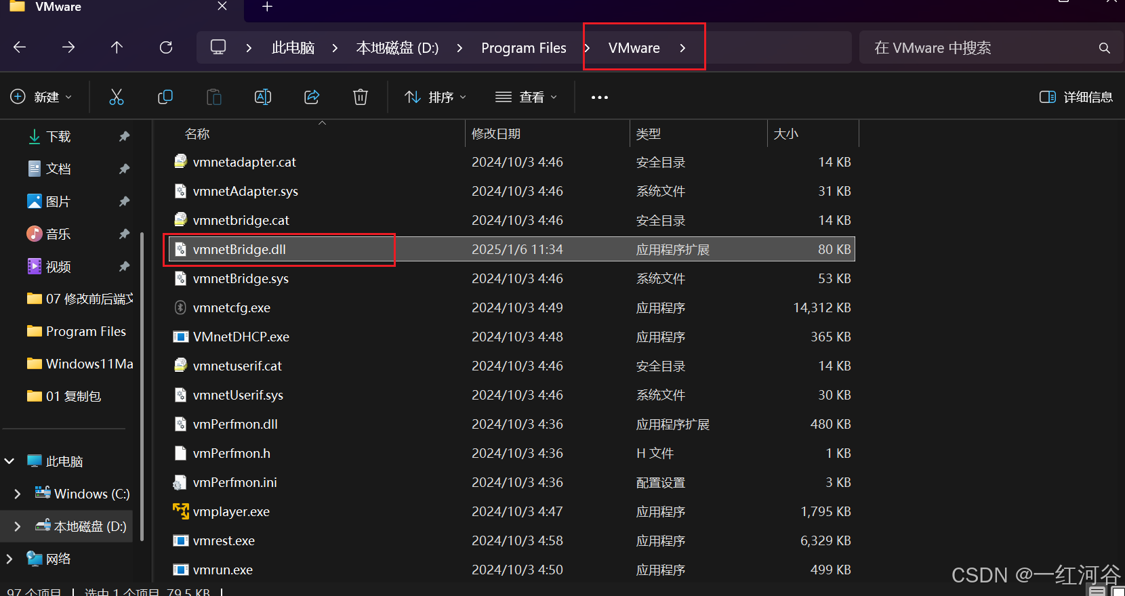Select Windows (C:) in the sidebar
The image size is (1125, 596).
coord(83,494)
